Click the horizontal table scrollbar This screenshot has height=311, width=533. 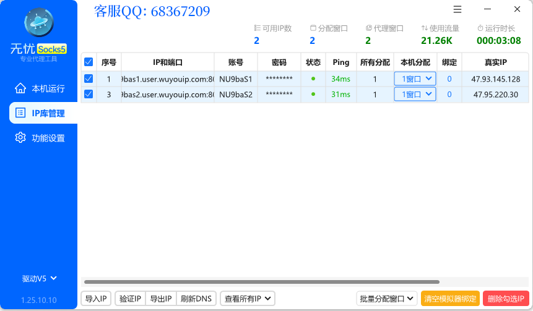click(262, 282)
